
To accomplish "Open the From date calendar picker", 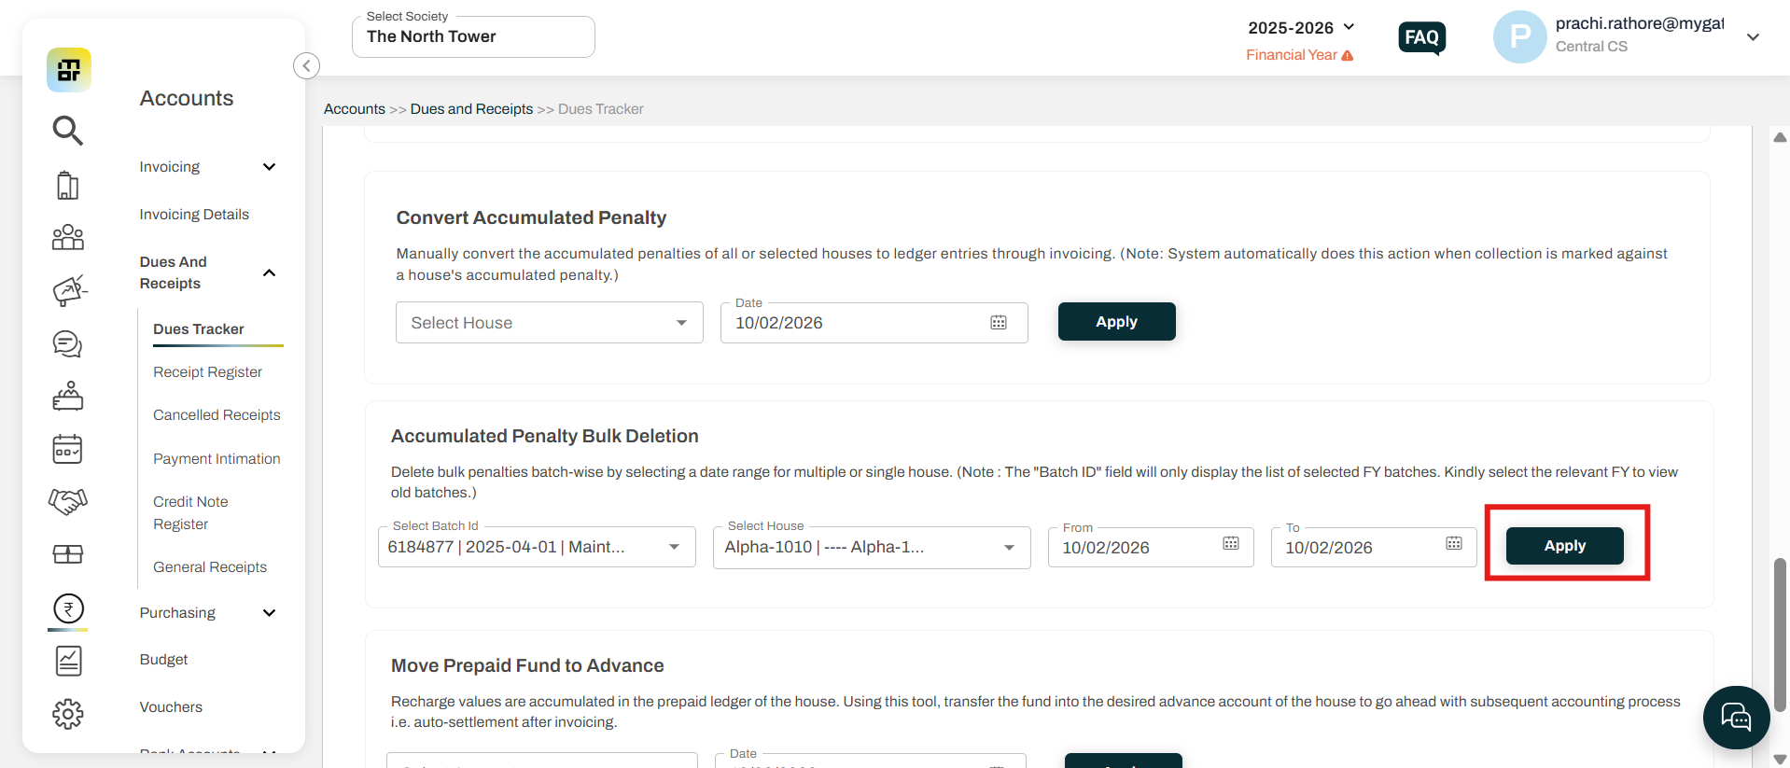I will pyautogui.click(x=1231, y=543).
